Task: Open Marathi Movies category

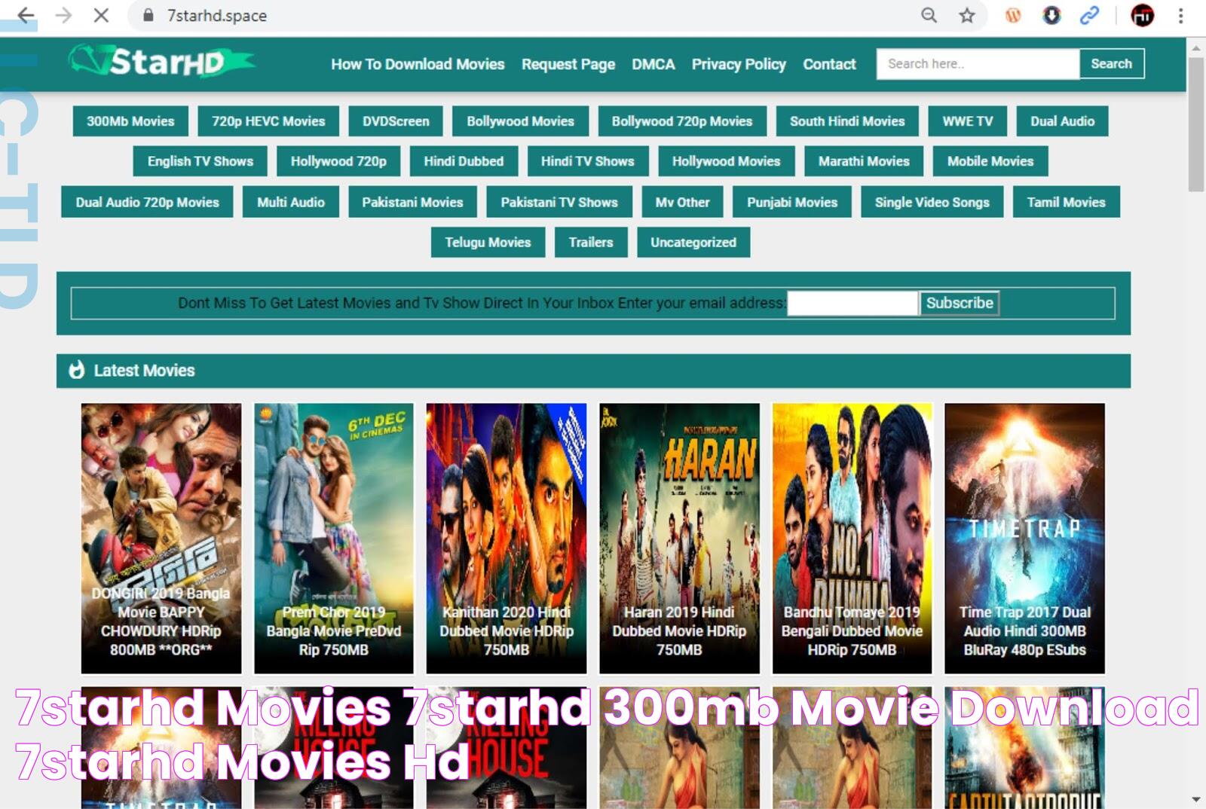Action: point(864,161)
